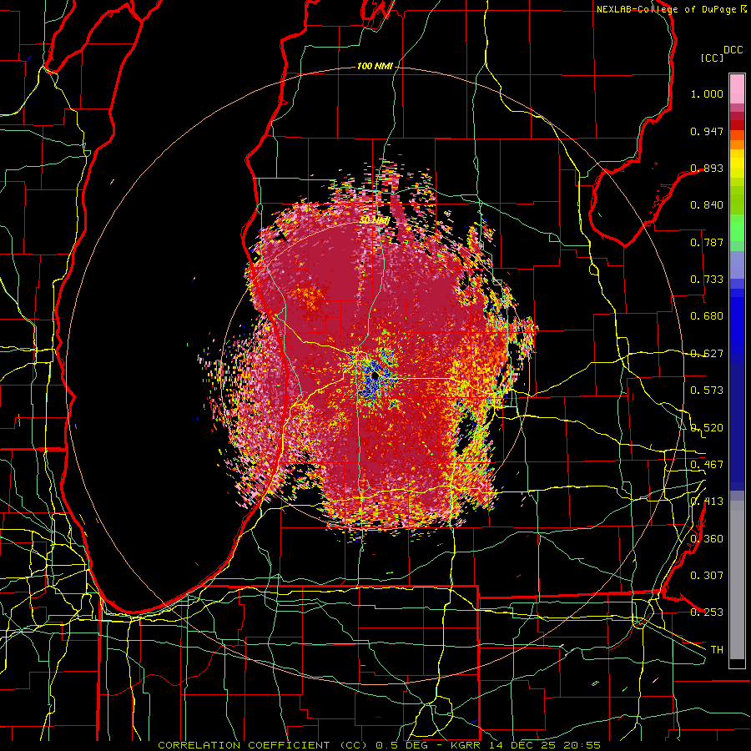Click the DCC legend label

click(x=733, y=50)
